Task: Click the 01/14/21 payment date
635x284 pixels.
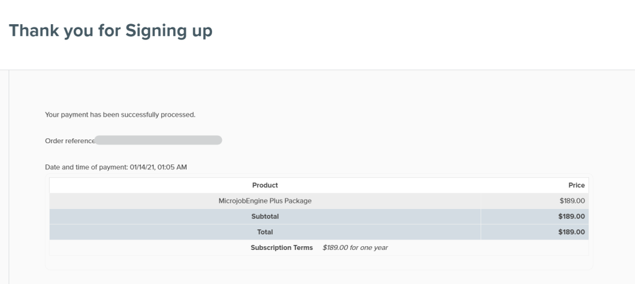Action: (x=143, y=167)
